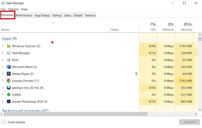Screen dimensions: 202x128
Task: Click the 111/4 MB memory cell
Action: (184, 46)
